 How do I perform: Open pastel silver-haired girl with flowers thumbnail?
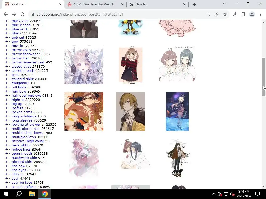tap(84, 65)
